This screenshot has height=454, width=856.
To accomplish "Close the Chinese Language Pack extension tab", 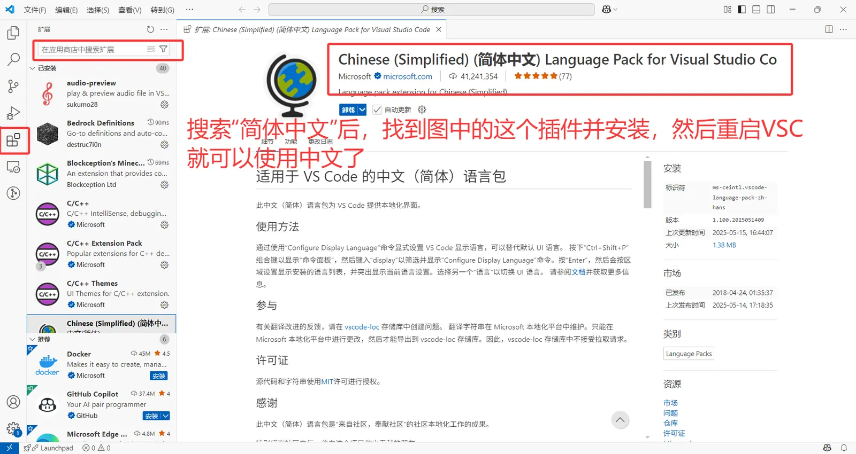I will point(439,29).
